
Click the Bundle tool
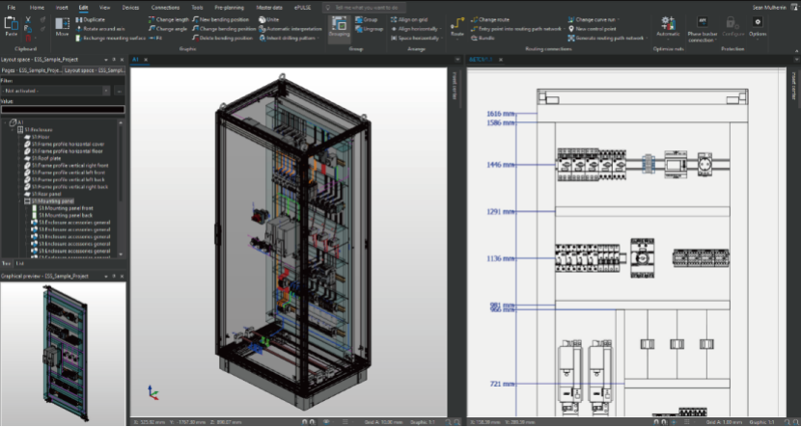coord(483,39)
